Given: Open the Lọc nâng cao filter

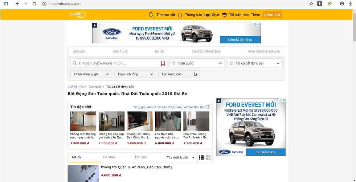Looking at the screenshot, I should 179,74.
